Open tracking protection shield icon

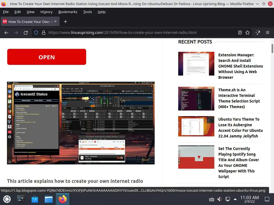(x=36, y=33)
